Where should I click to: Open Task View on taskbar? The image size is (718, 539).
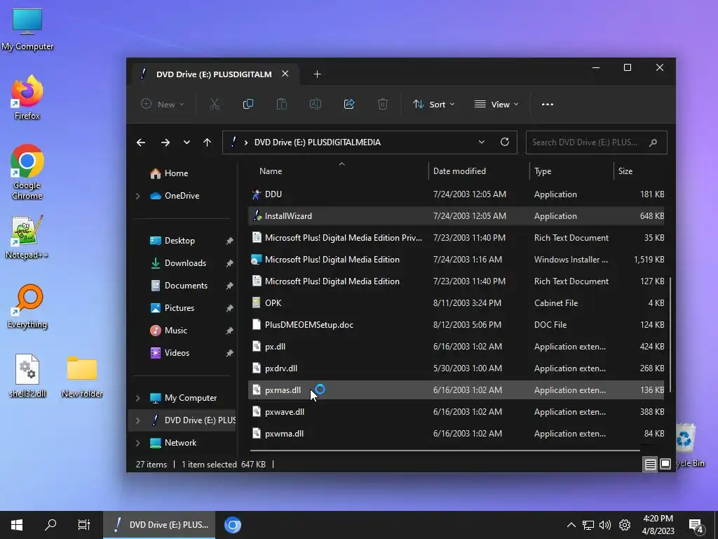pos(84,525)
